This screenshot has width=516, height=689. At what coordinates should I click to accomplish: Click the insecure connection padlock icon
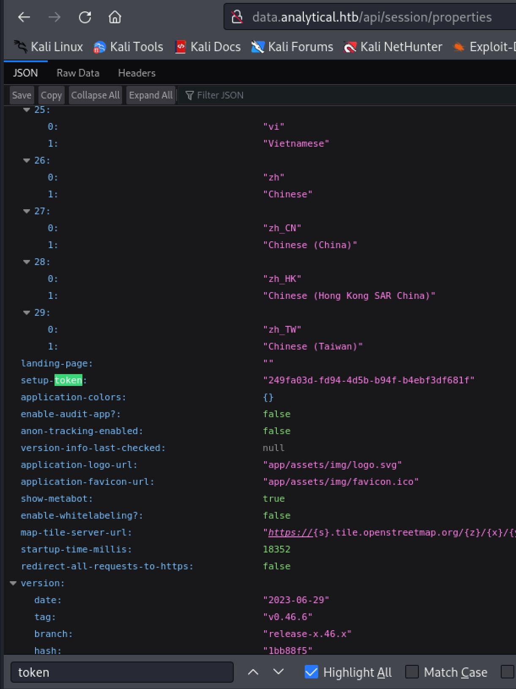click(x=237, y=17)
